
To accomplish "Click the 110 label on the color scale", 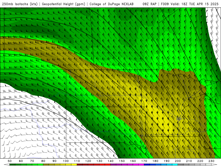I will point(77,161).
